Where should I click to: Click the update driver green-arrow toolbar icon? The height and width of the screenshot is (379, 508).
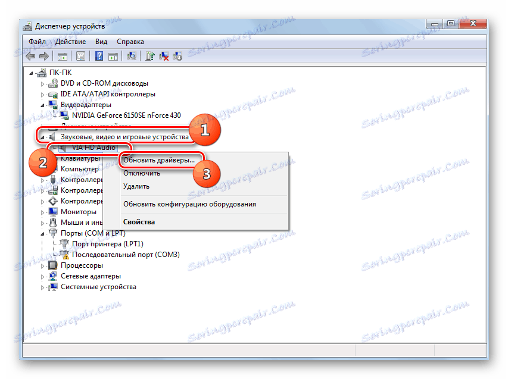click(x=149, y=56)
